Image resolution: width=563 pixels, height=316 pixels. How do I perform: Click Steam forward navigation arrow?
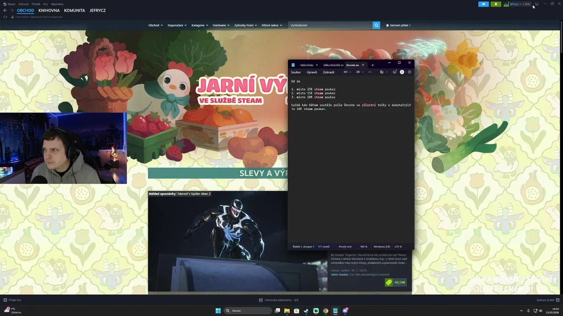[12, 10]
